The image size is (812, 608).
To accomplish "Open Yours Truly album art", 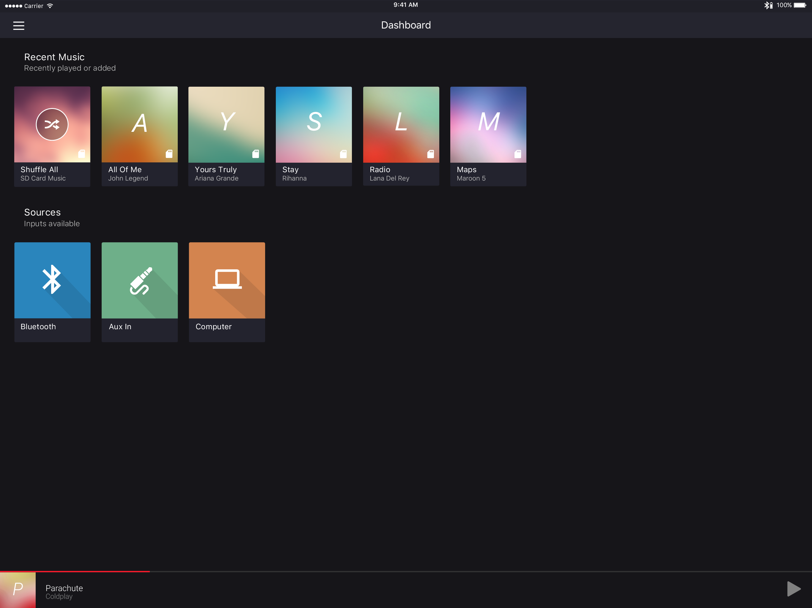I will [x=226, y=124].
